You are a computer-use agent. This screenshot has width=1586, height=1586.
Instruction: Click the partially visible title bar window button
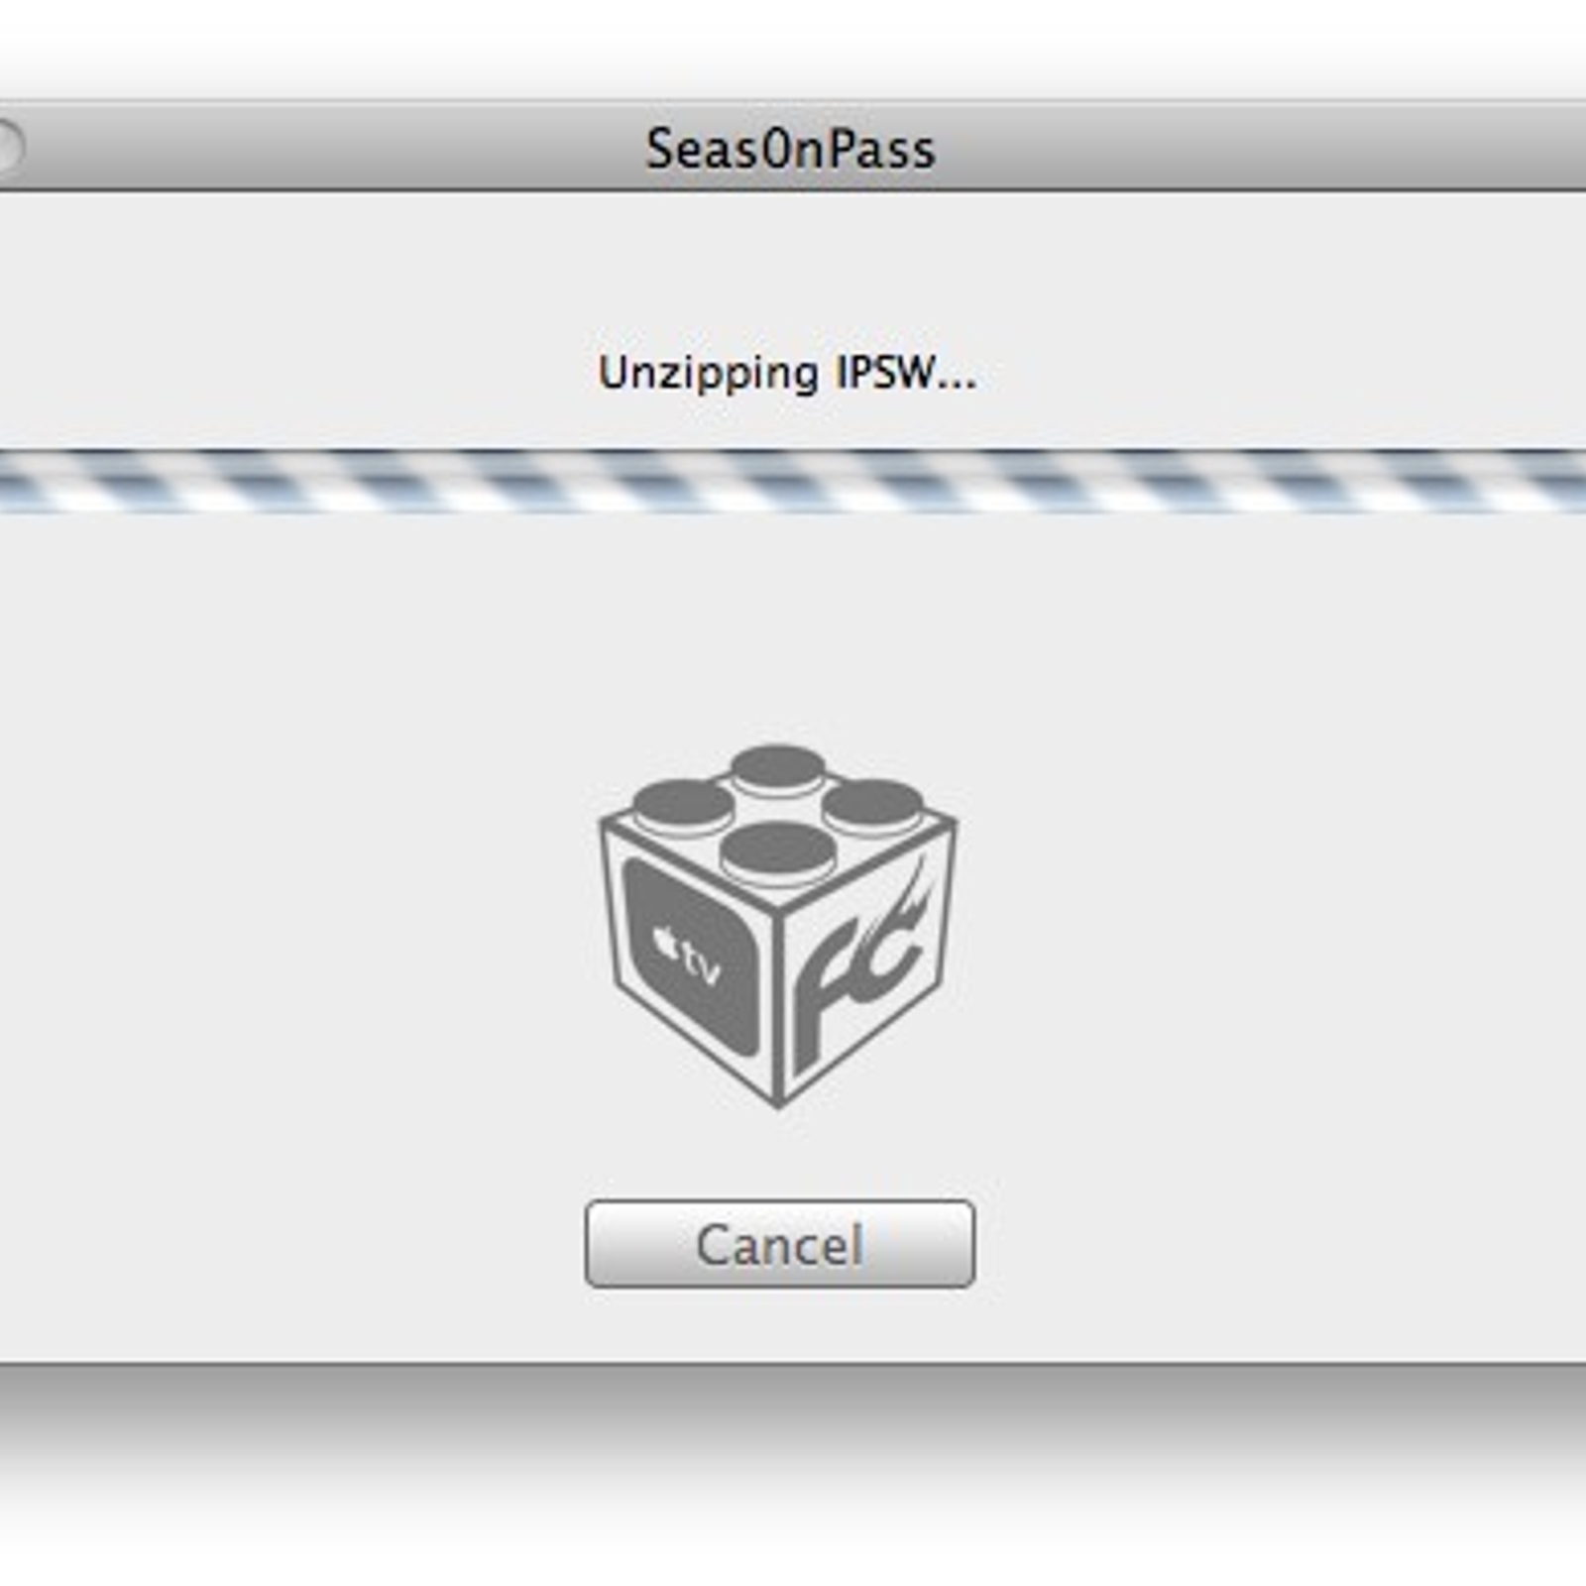click(x=8, y=149)
